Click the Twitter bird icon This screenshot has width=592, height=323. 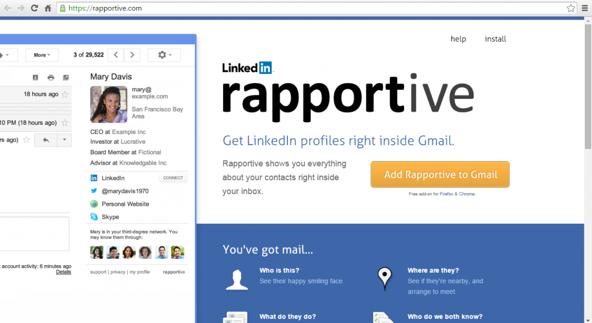point(94,191)
